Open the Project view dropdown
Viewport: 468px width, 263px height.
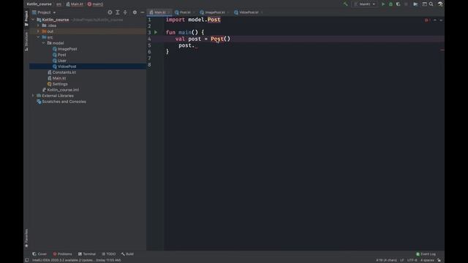click(x=44, y=12)
